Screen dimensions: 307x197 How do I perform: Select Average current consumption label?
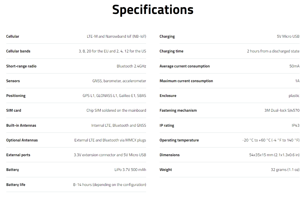185,66
